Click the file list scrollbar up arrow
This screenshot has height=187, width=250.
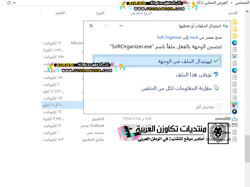click(x=247, y=11)
